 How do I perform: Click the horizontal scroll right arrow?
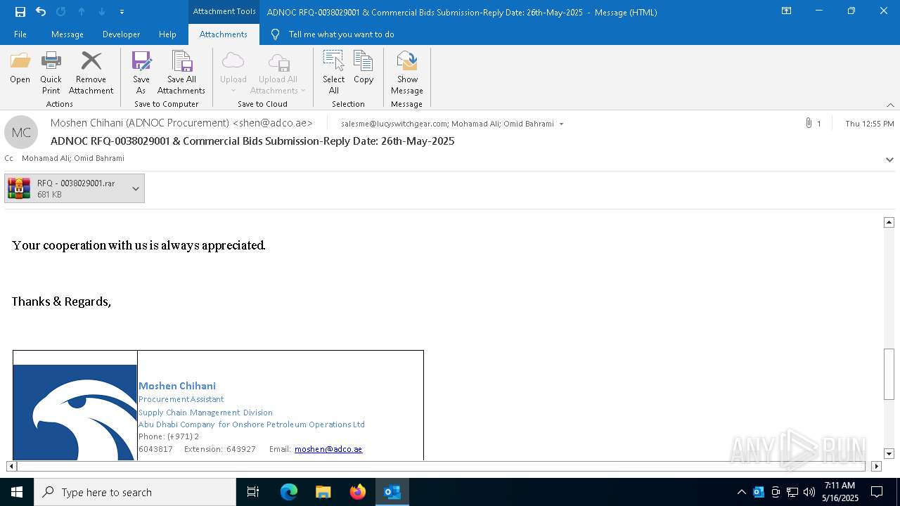(x=876, y=466)
